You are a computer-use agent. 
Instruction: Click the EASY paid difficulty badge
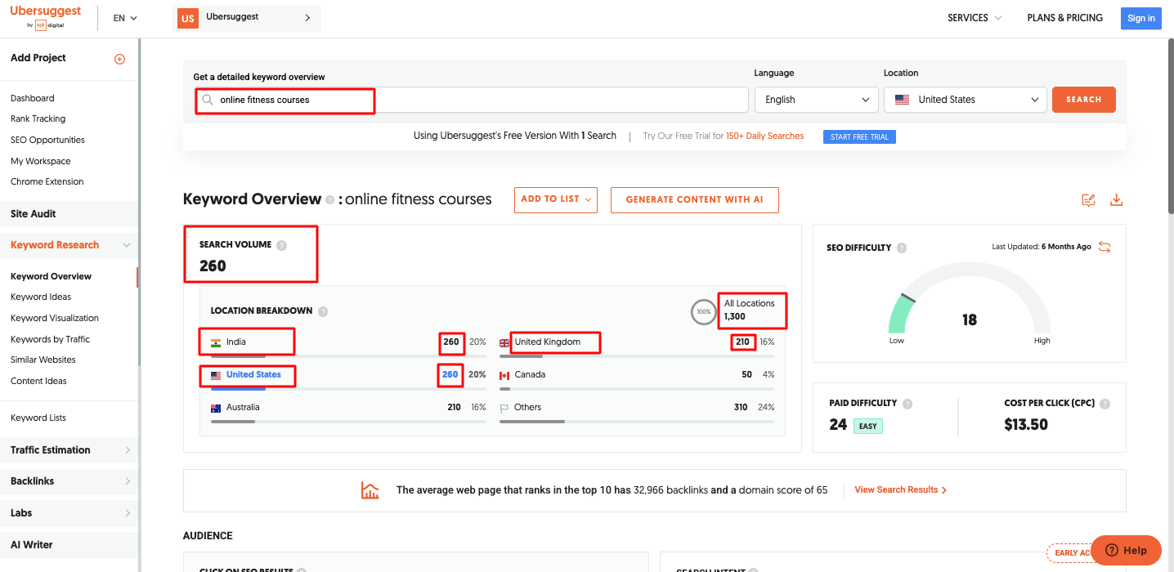pos(868,426)
